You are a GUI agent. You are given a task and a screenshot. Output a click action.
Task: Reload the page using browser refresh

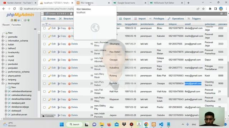pos(14,9)
